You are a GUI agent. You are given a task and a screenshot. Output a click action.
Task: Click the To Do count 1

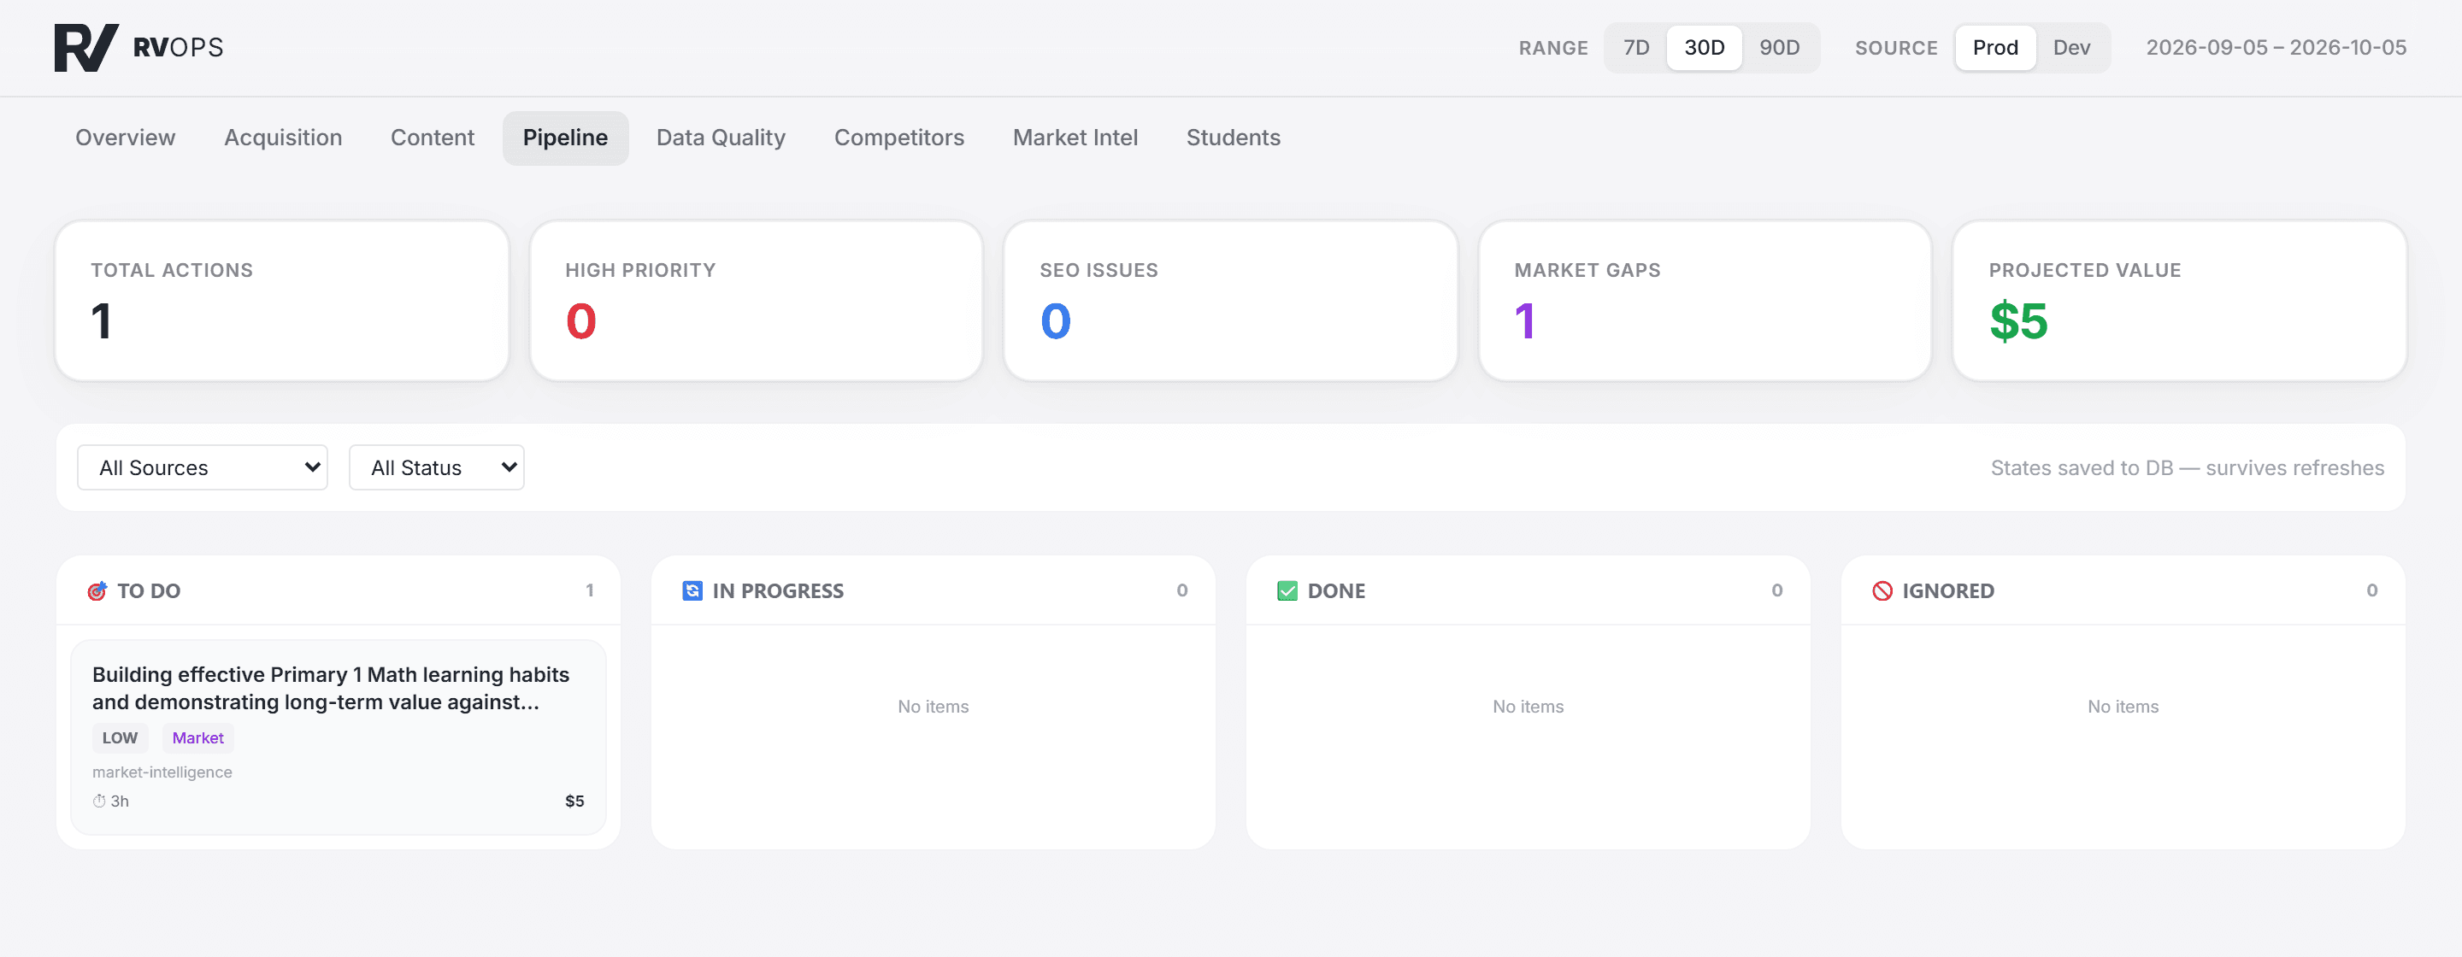[x=590, y=591]
